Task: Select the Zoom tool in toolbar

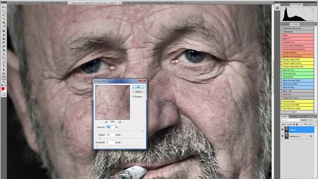Action: click(x=3, y=82)
